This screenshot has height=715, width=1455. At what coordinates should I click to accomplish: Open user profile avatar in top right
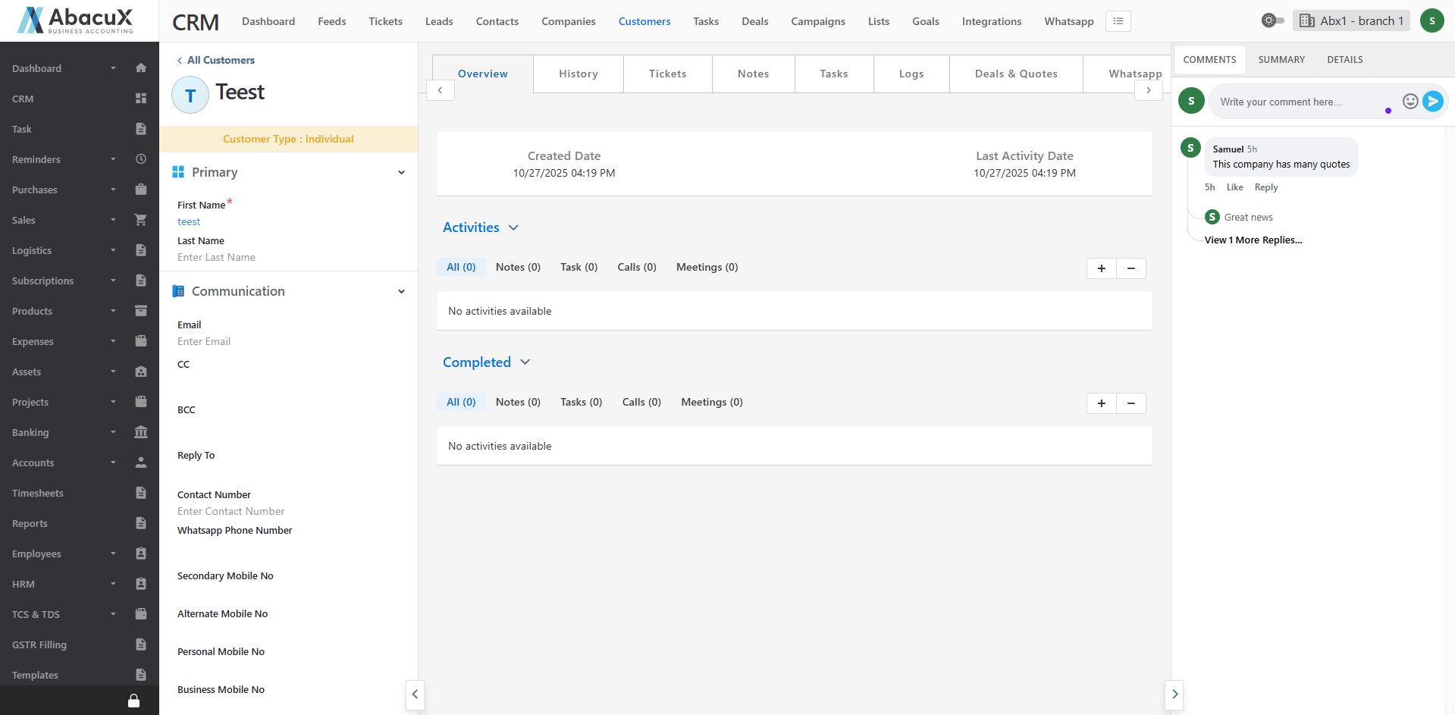pos(1431,20)
